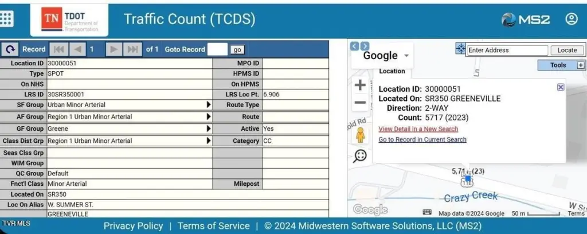Expand the SF Group arrow
Image resolution: width=587 pixels, height=234 pixels.
tap(209, 105)
